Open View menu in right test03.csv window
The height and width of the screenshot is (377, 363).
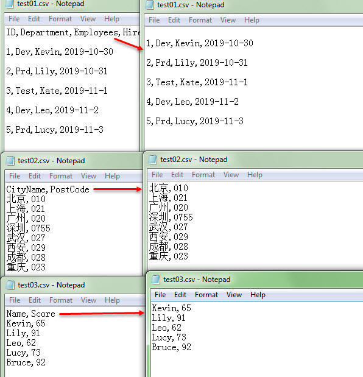click(x=234, y=295)
